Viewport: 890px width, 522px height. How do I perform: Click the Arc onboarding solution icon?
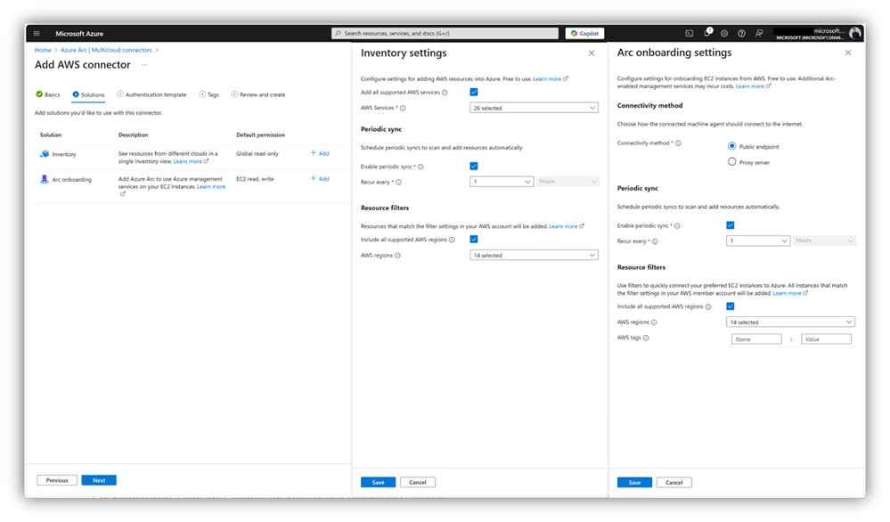coord(45,179)
